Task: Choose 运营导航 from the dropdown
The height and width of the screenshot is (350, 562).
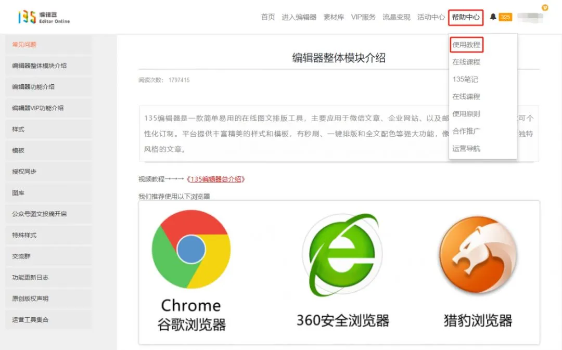Action: tap(466, 148)
